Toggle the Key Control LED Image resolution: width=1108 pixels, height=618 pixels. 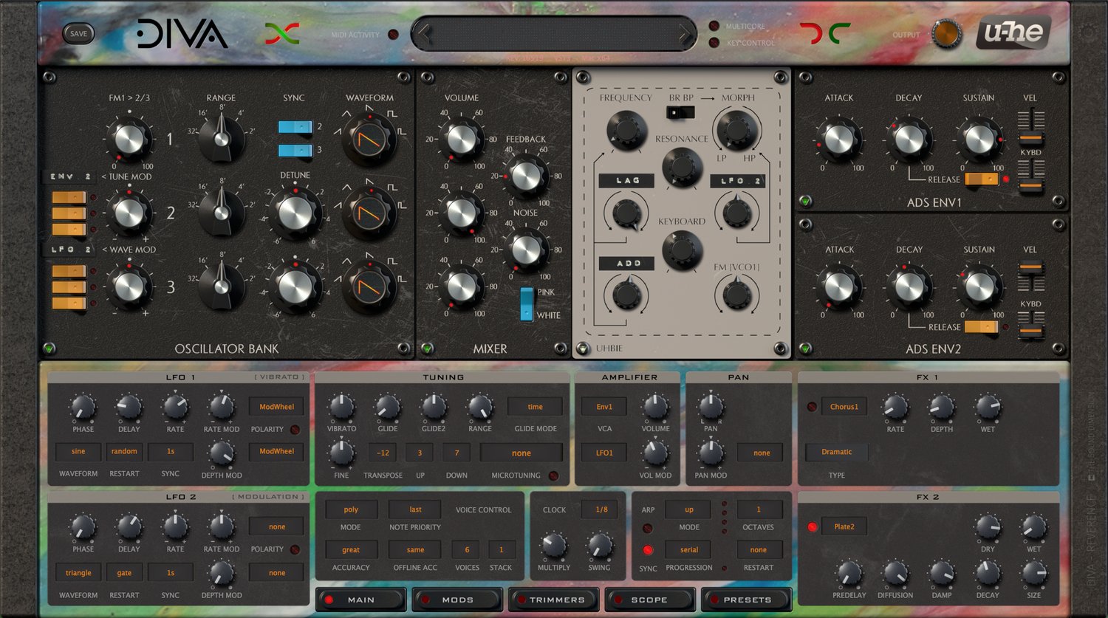coord(714,43)
